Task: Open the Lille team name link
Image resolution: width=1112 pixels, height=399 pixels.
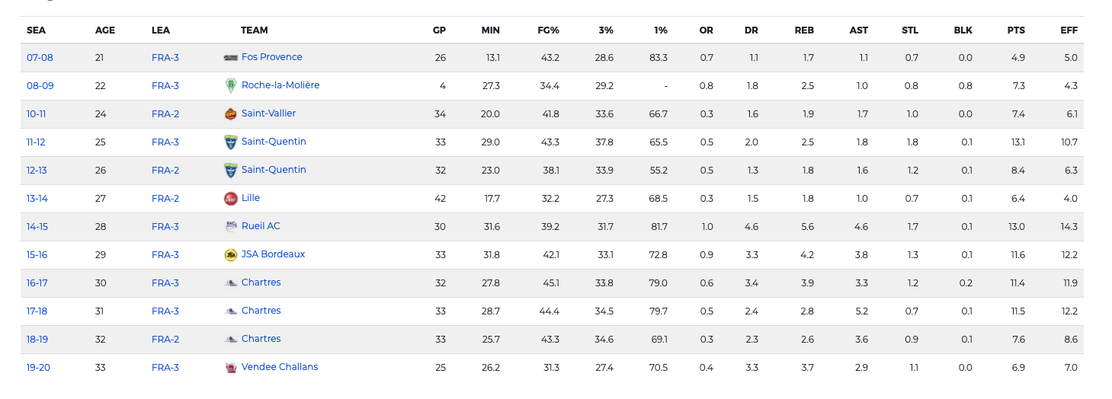Action: (x=251, y=198)
